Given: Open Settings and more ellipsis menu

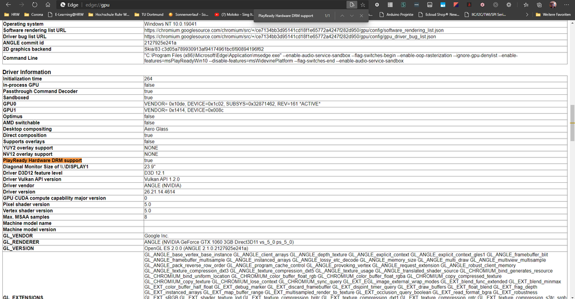Looking at the screenshot, I should tap(566, 5).
